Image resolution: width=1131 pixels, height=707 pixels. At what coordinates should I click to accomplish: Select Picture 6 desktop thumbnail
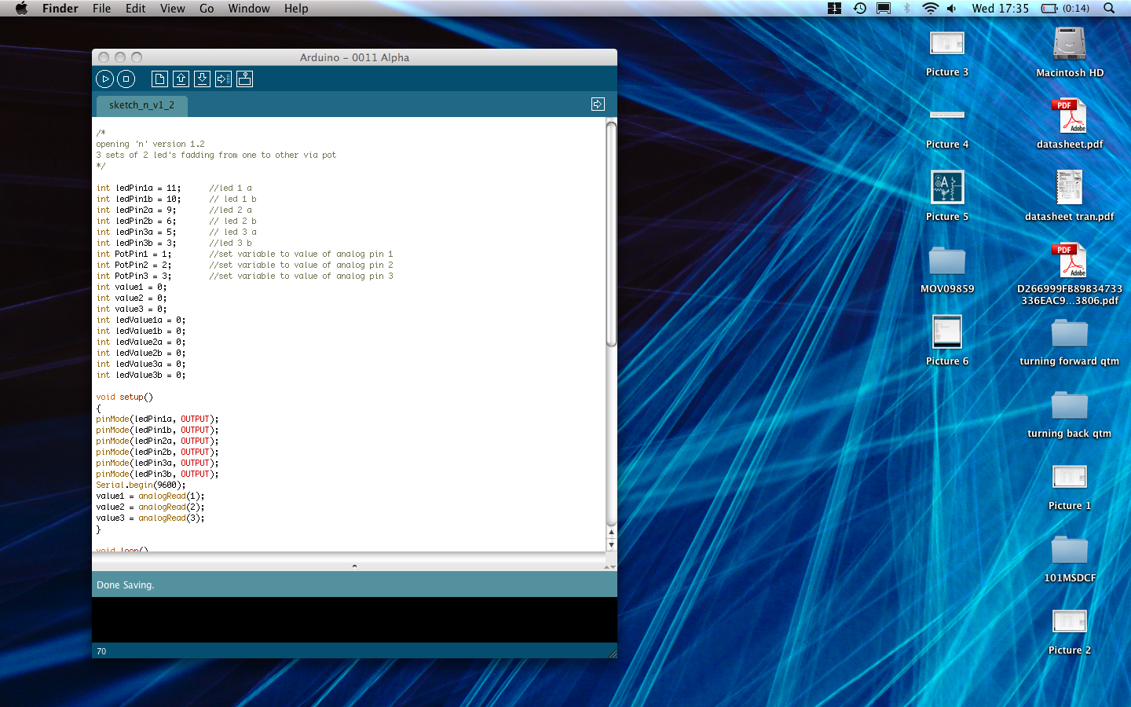947,332
